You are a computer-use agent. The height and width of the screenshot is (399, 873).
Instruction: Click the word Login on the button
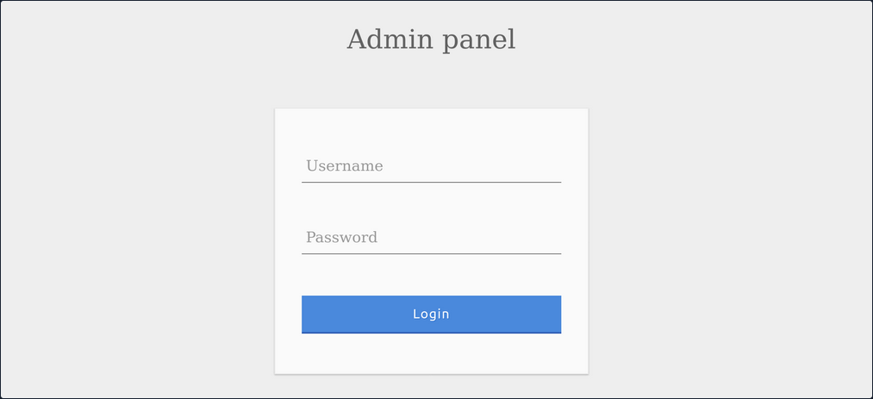click(431, 314)
